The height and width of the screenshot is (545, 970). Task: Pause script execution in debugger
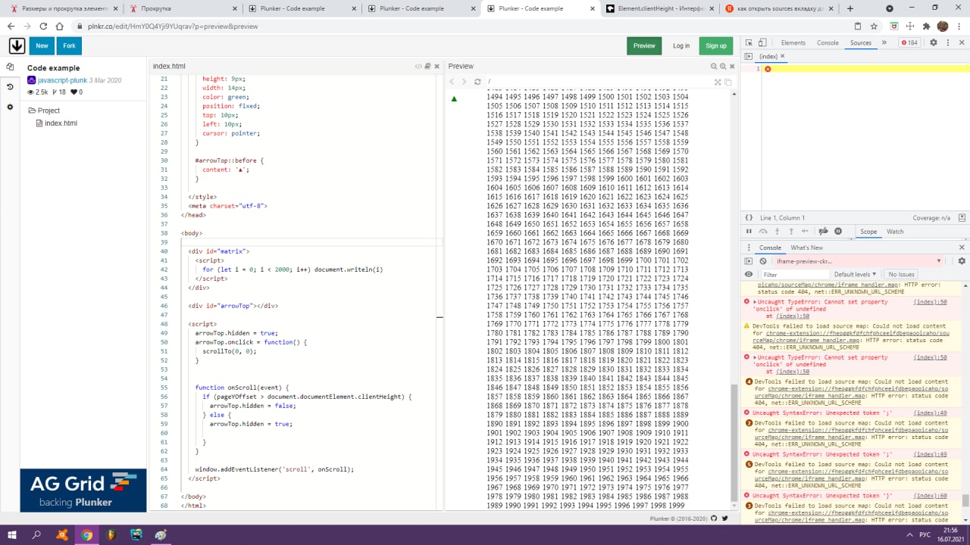pos(749,232)
